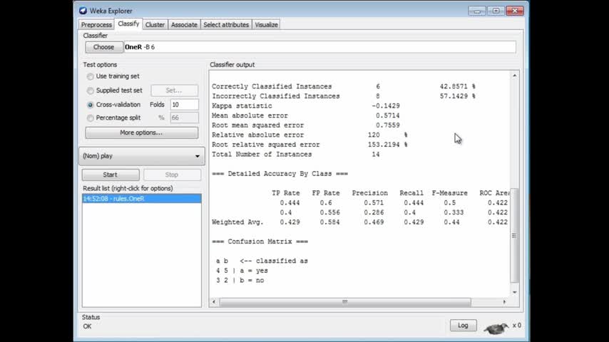The width and height of the screenshot is (609, 342).
Task: Select the Percentage split radio button
Action: (90, 118)
